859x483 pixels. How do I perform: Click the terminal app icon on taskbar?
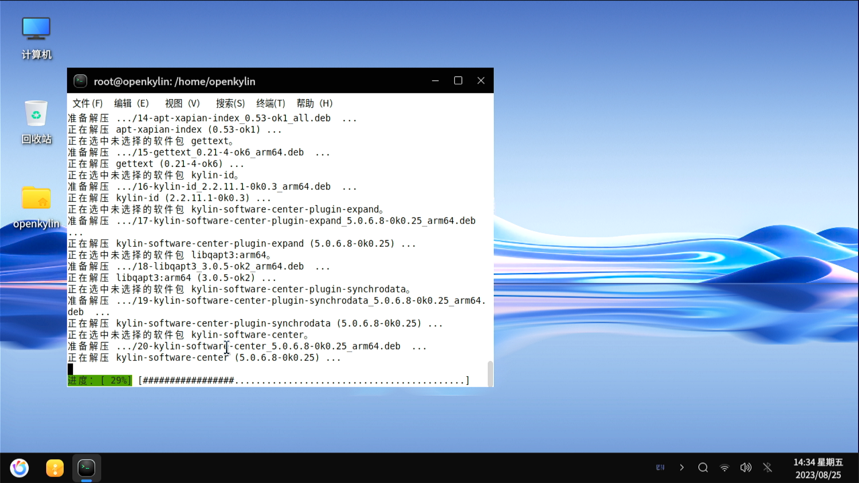pyautogui.click(x=86, y=468)
